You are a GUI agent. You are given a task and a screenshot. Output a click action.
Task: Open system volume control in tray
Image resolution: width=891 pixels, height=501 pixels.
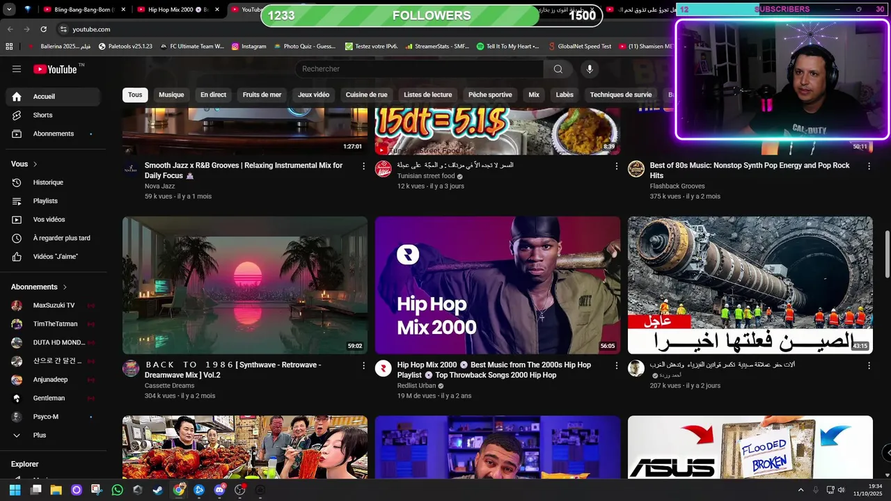tap(842, 490)
